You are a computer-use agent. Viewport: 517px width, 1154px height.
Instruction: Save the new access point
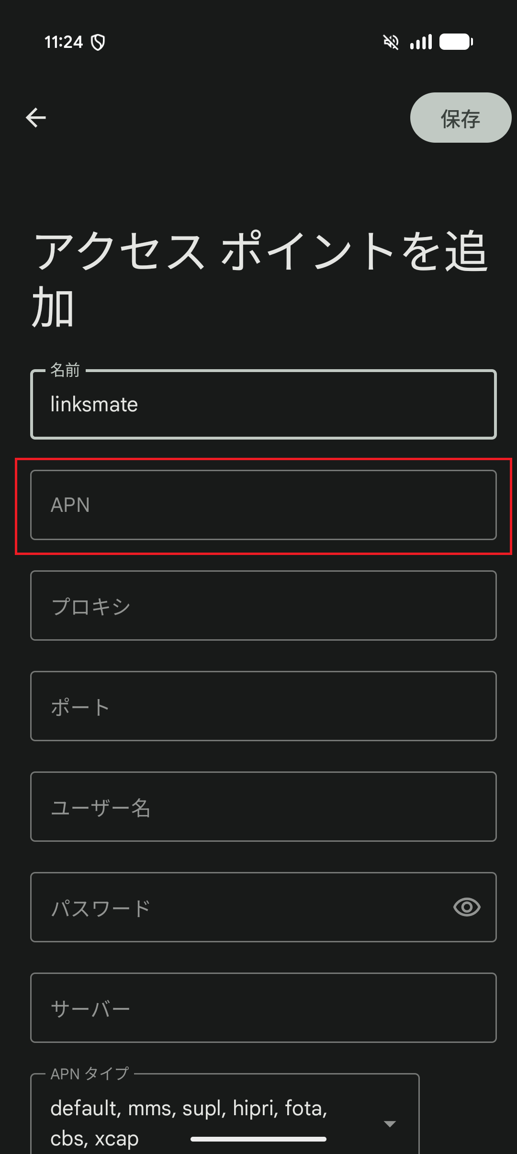[x=460, y=117]
